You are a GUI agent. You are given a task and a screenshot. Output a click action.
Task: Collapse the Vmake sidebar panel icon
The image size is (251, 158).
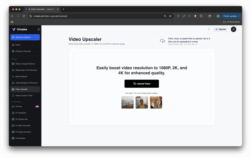[x=39, y=29]
